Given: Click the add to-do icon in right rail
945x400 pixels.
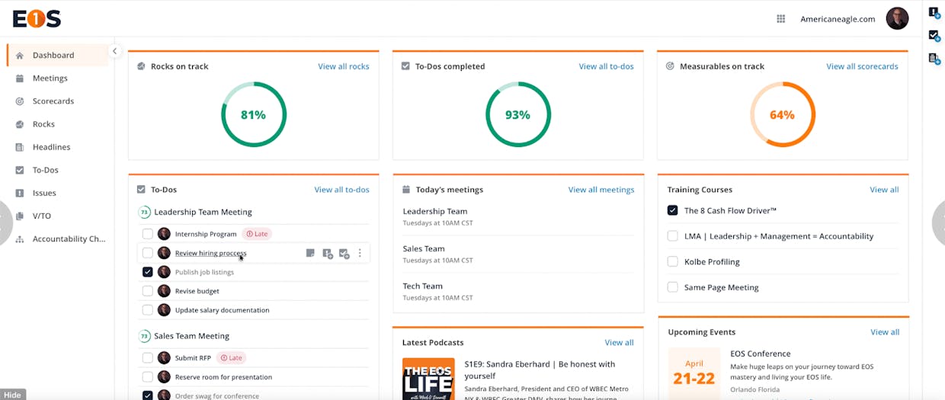Looking at the screenshot, I should click(934, 35).
